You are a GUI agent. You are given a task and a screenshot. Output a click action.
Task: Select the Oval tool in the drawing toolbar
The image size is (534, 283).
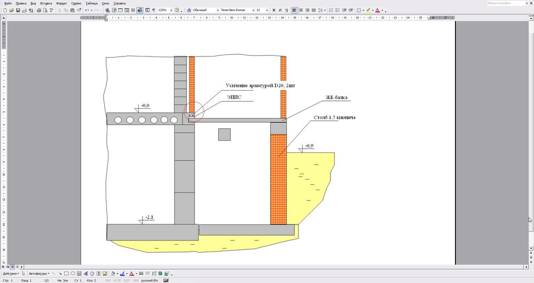point(73,273)
